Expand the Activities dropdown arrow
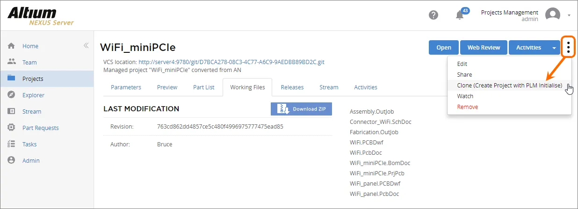Image resolution: width=578 pixels, height=209 pixels. pyautogui.click(x=554, y=47)
